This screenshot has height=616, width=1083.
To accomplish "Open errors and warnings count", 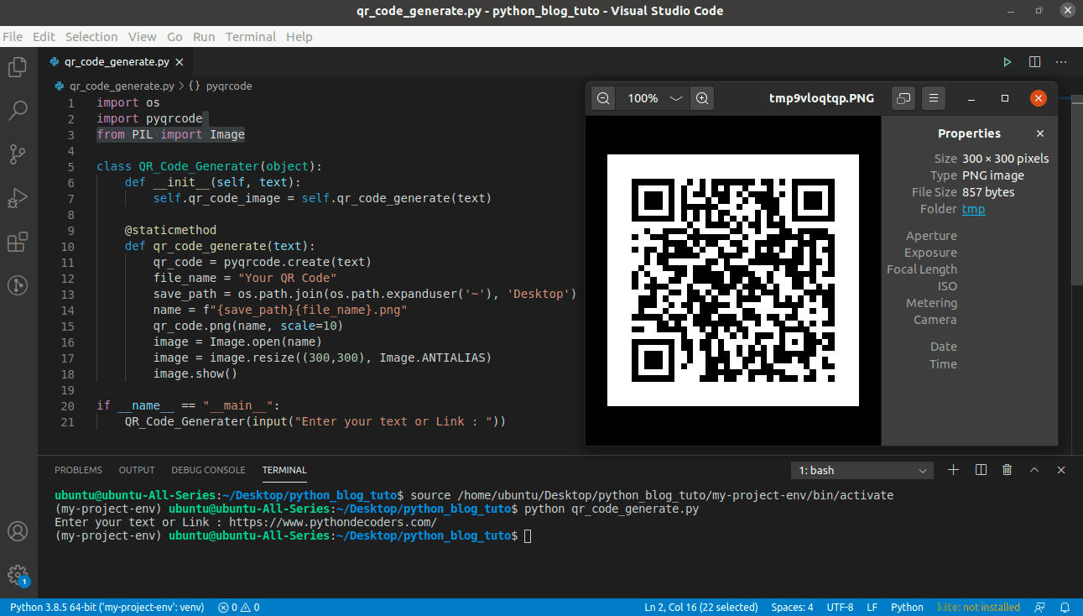I will [238, 607].
